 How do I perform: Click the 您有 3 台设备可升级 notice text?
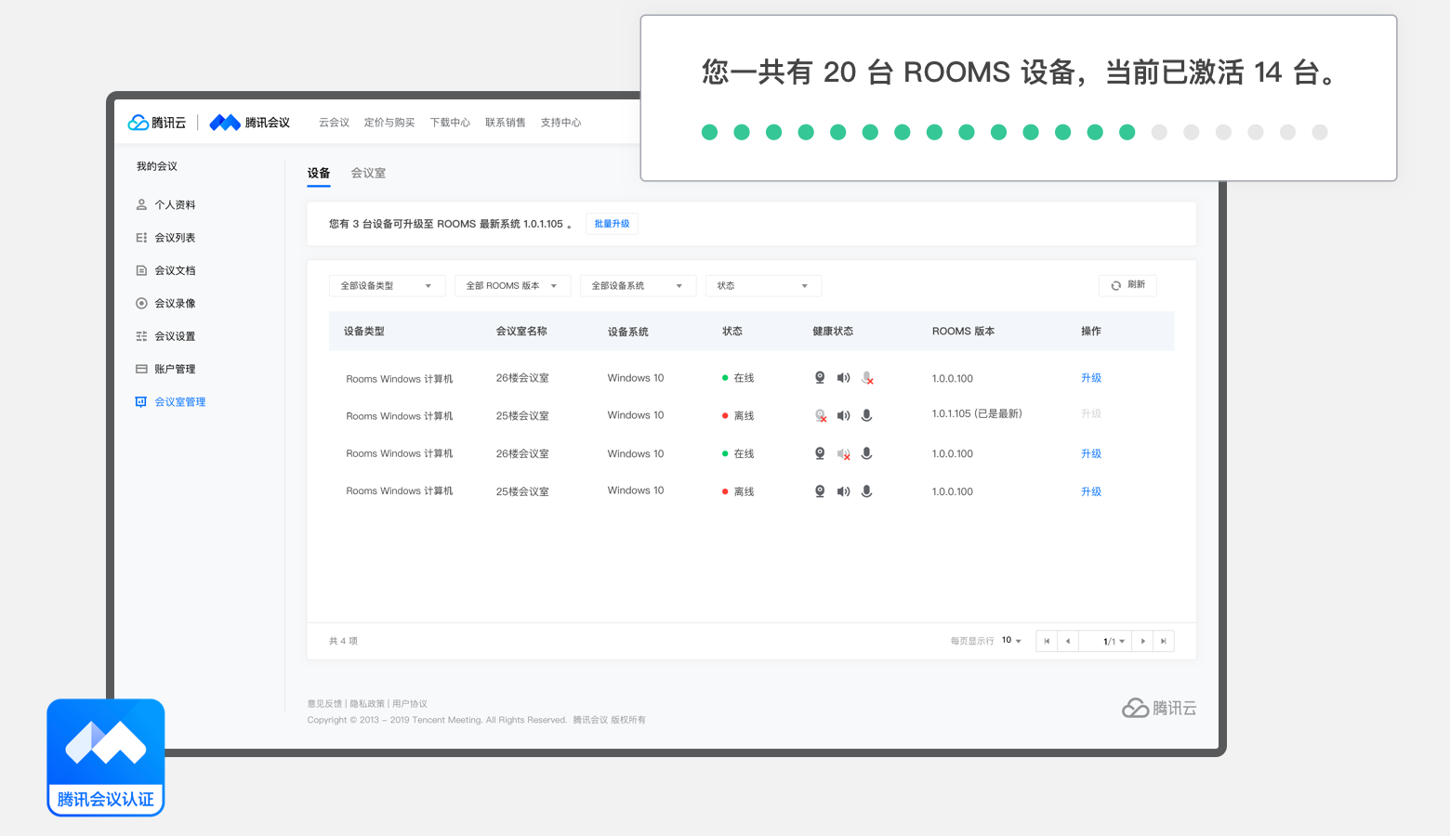pos(450,224)
